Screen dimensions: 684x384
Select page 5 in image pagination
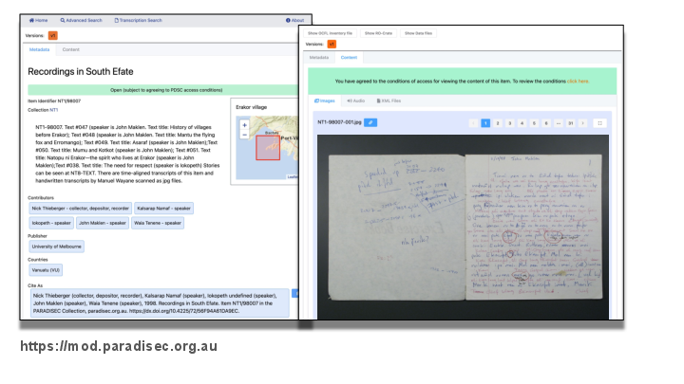534,123
